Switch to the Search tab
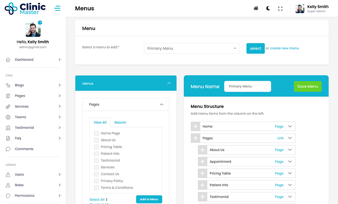Image resolution: width=338 pixels, height=204 pixels. pyautogui.click(x=120, y=122)
